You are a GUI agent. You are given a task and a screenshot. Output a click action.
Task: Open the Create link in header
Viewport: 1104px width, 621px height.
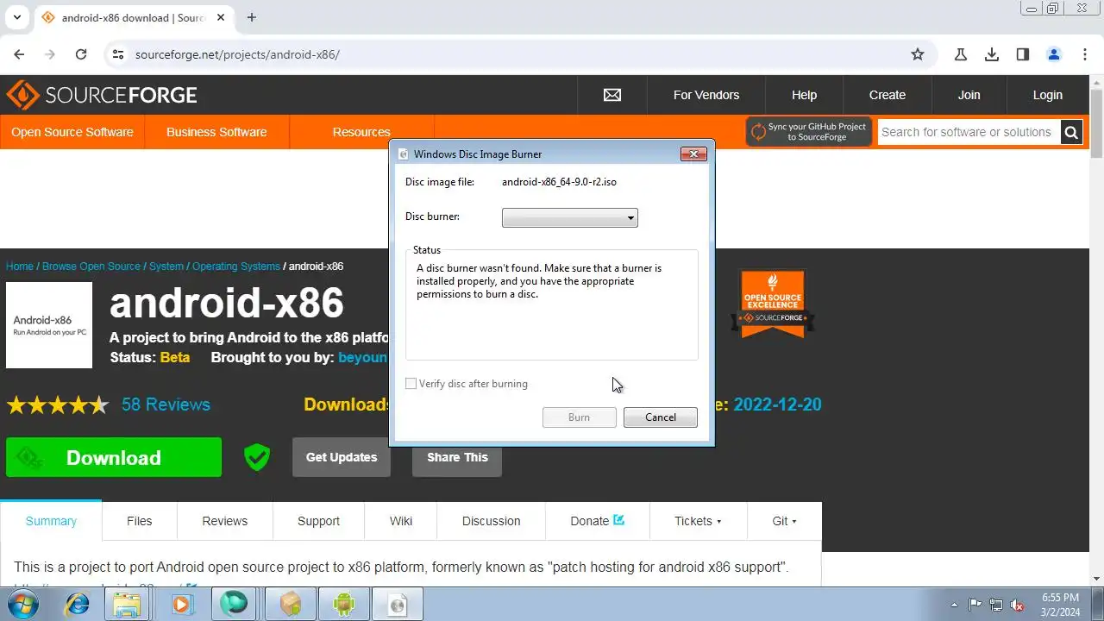[888, 95]
